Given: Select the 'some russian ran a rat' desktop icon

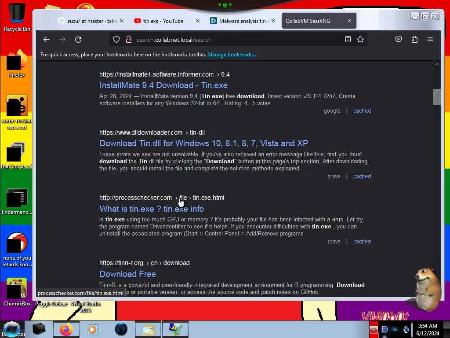Looking at the screenshot, I should coord(17,112).
